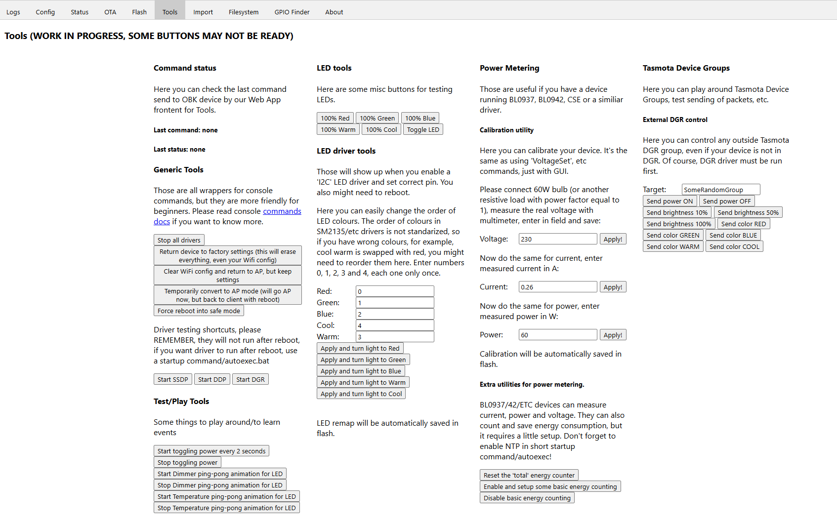837x524 pixels.
Task: Open the About tab
Action: click(x=334, y=12)
